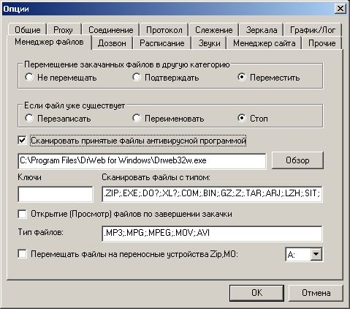This screenshot has width=350, height=309.
Task: Focus the antivirus program path field
Action: pos(142,160)
